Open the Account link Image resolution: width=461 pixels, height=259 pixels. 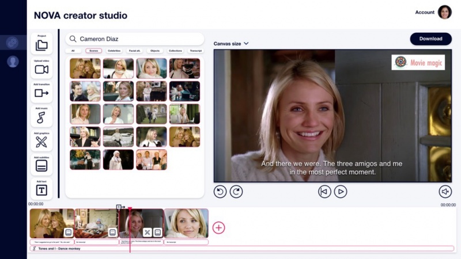point(425,12)
